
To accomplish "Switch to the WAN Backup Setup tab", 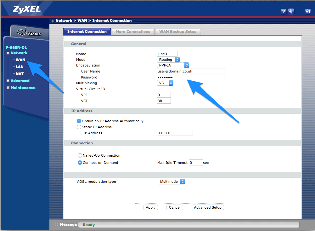I will [178, 32].
